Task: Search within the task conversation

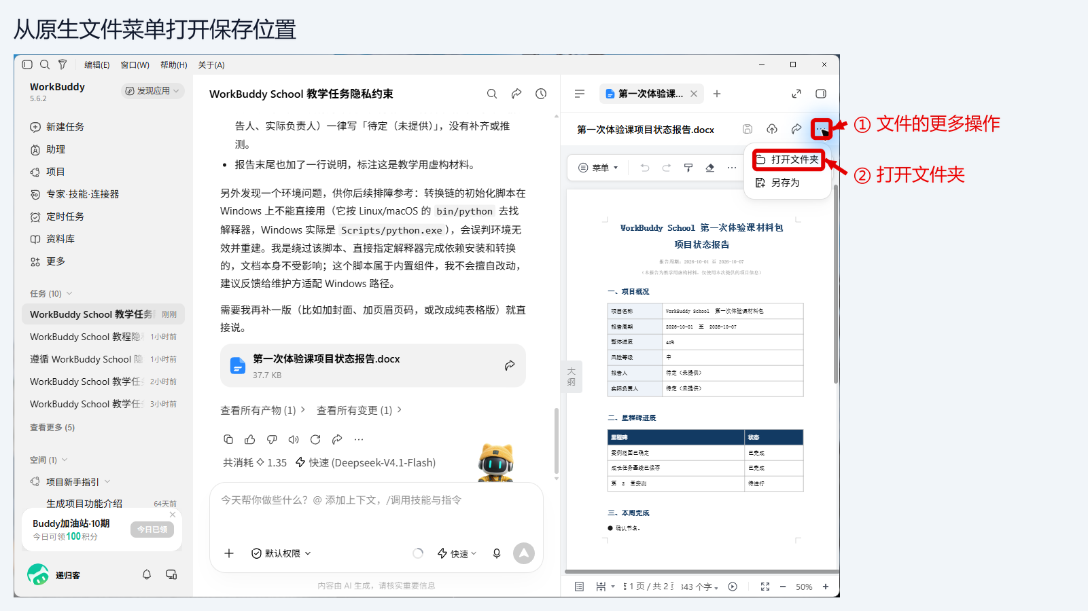Action: (x=492, y=94)
